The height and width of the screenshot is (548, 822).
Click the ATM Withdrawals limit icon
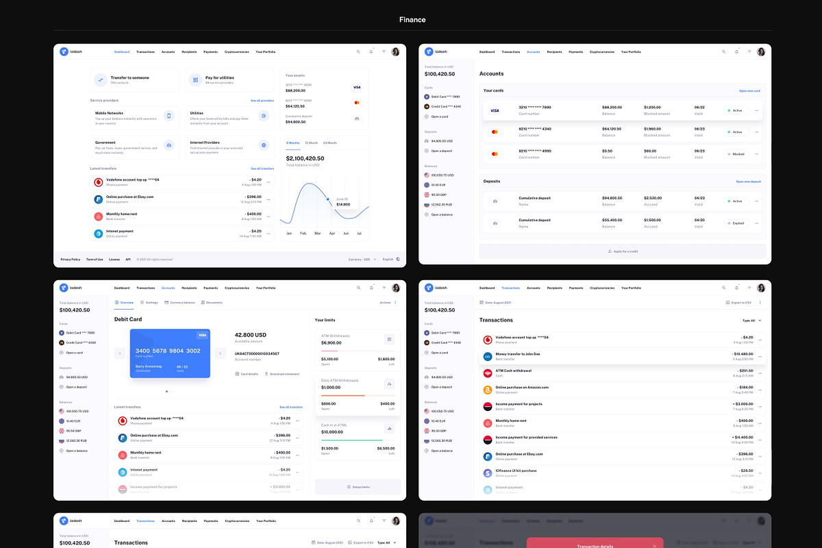click(x=389, y=339)
